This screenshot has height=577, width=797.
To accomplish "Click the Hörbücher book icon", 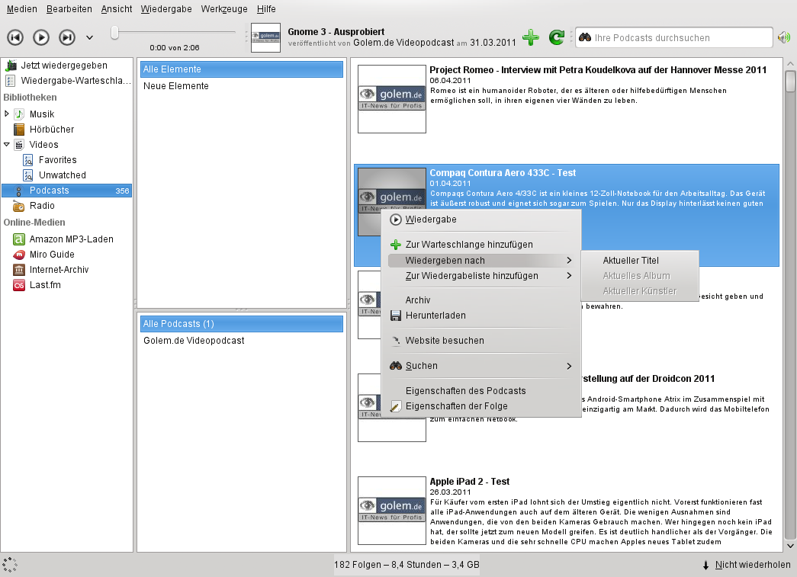I will [19, 130].
